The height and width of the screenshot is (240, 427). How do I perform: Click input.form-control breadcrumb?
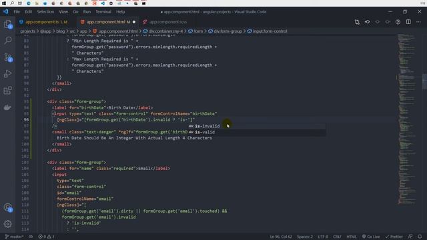click(268, 31)
